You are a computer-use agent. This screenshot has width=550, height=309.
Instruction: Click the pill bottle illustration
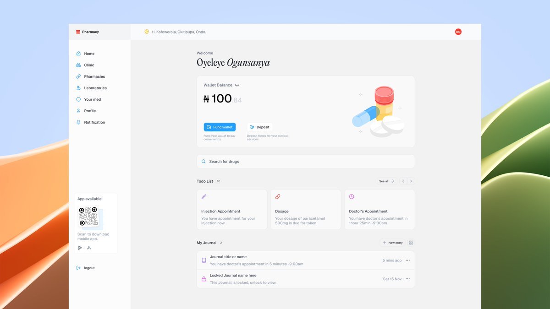click(x=384, y=103)
